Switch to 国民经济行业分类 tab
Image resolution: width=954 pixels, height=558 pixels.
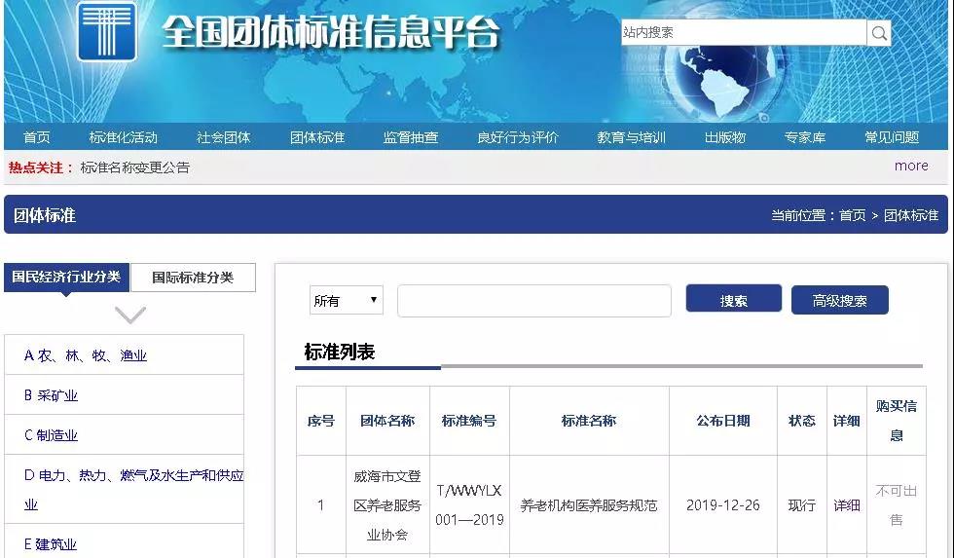coord(66,277)
